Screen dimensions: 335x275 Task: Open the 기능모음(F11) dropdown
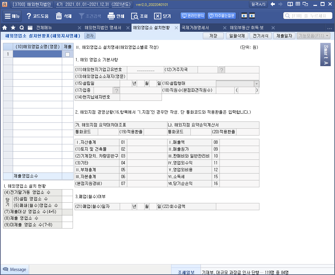tap(313, 36)
